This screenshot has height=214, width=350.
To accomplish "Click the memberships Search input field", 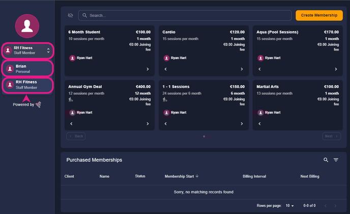I will (x=185, y=15).
